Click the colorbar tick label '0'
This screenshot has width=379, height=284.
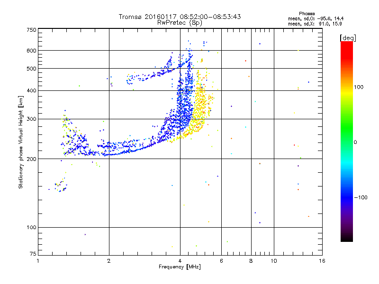coord(355,142)
